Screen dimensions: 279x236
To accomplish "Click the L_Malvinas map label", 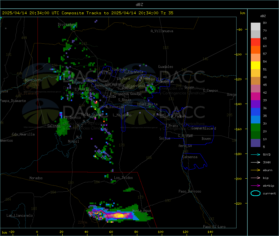I will 122,115.
